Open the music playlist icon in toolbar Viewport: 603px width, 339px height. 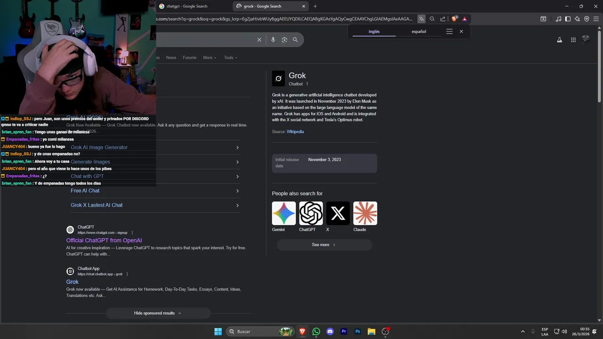[x=558, y=19]
